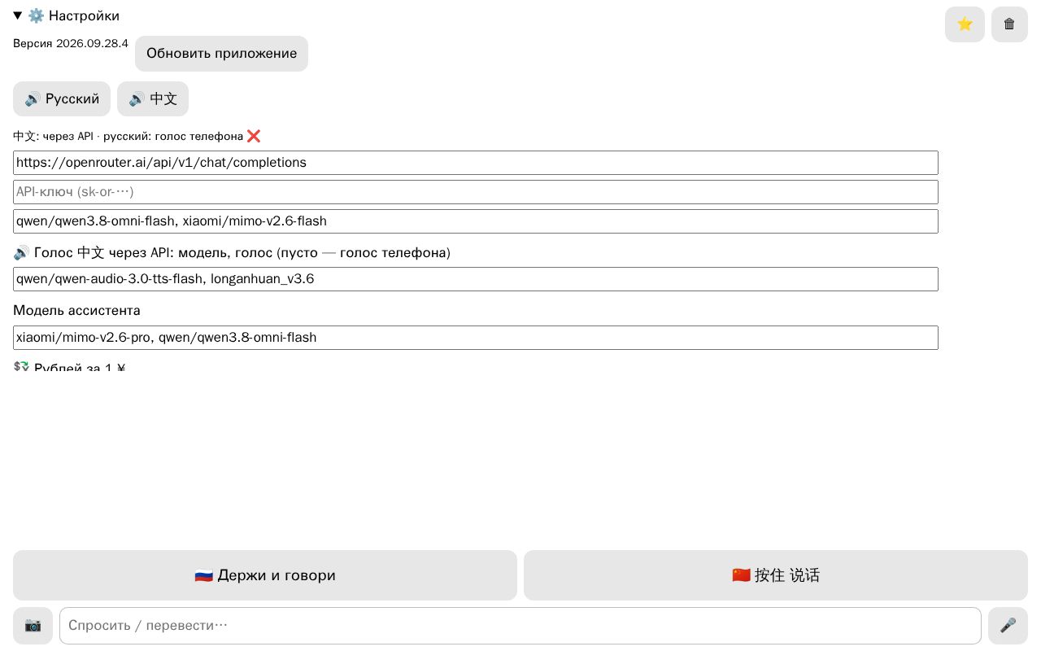Click the microphone button

(1008, 626)
